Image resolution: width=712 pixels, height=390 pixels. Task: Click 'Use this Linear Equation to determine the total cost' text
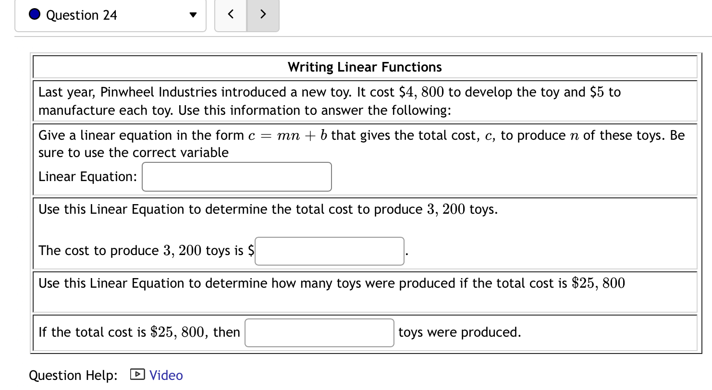268,210
